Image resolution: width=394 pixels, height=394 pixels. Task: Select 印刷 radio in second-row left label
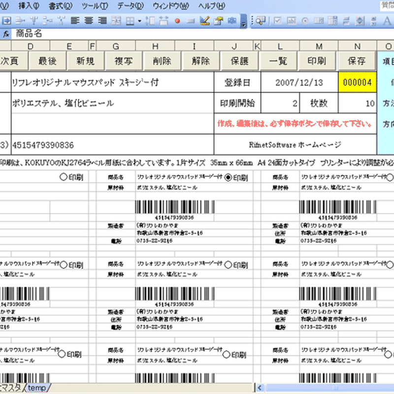click(x=64, y=264)
